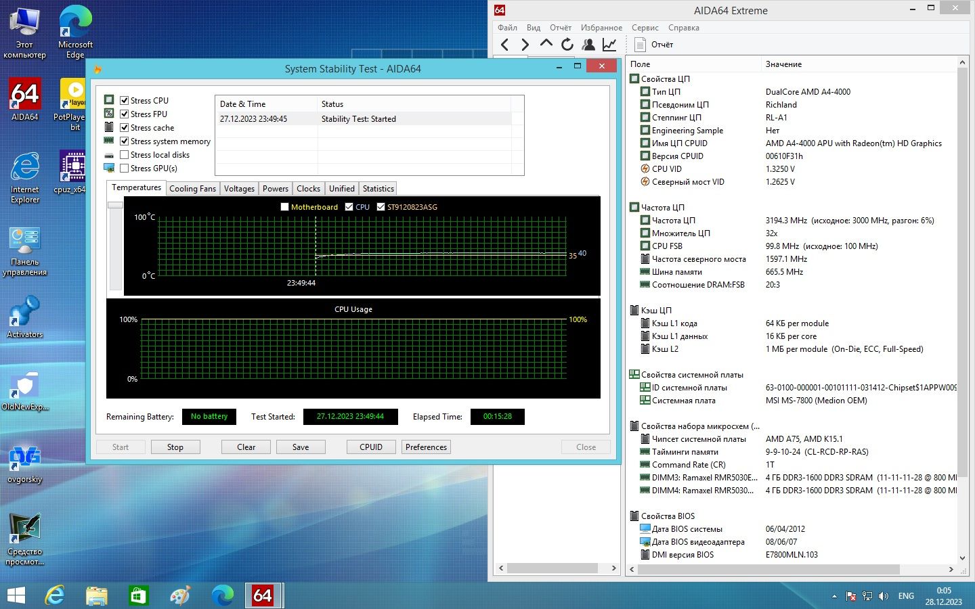Open File Explorer from the taskbar
975x609 pixels.
(97, 595)
